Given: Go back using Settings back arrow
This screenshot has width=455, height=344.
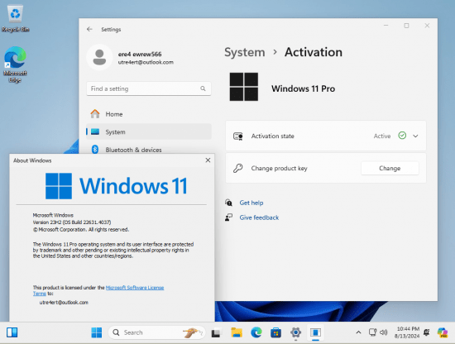Looking at the screenshot, I should pos(89,29).
